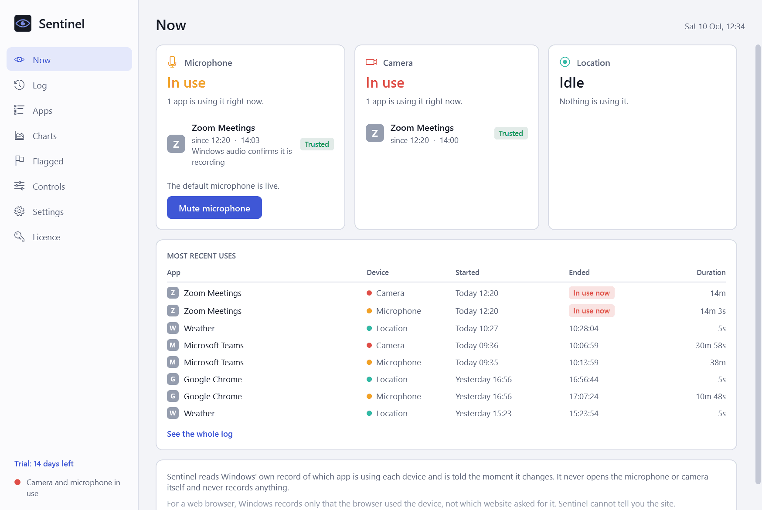Open the Controls page
The height and width of the screenshot is (510, 762).
pyautogui.click(x=69, y=186)
